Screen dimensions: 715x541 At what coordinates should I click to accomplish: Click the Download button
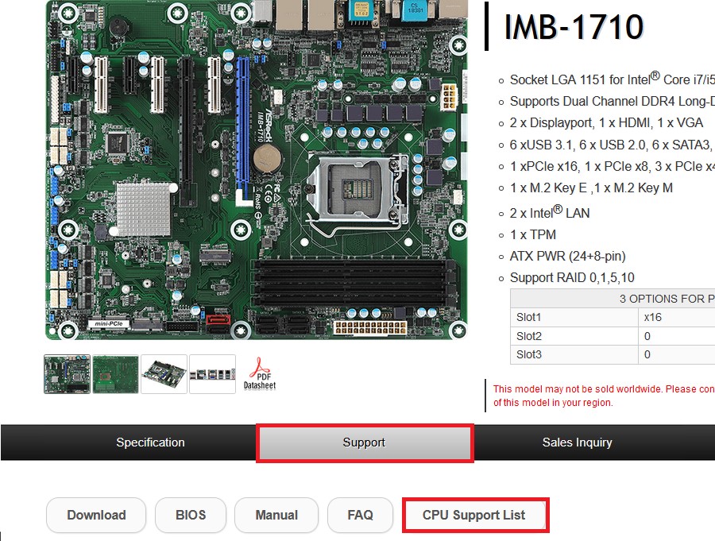[x=96, y=515]
